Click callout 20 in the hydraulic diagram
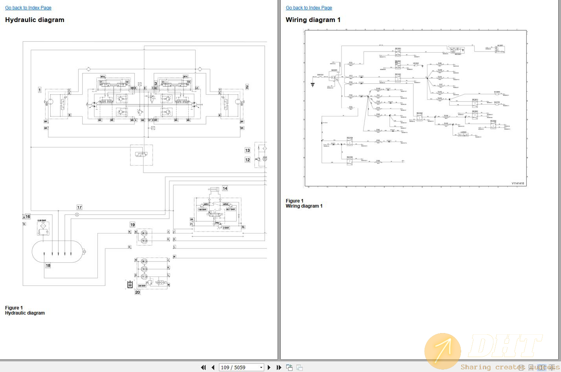This screenshot has width=561, height=372. click(138, 292)
